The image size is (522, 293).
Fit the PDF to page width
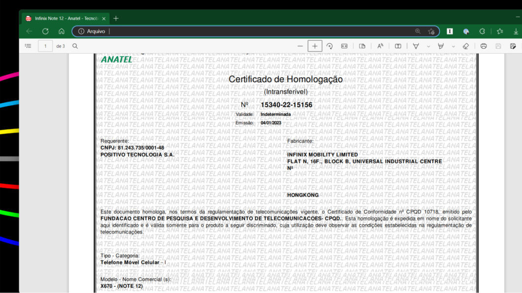click(344, 46)
